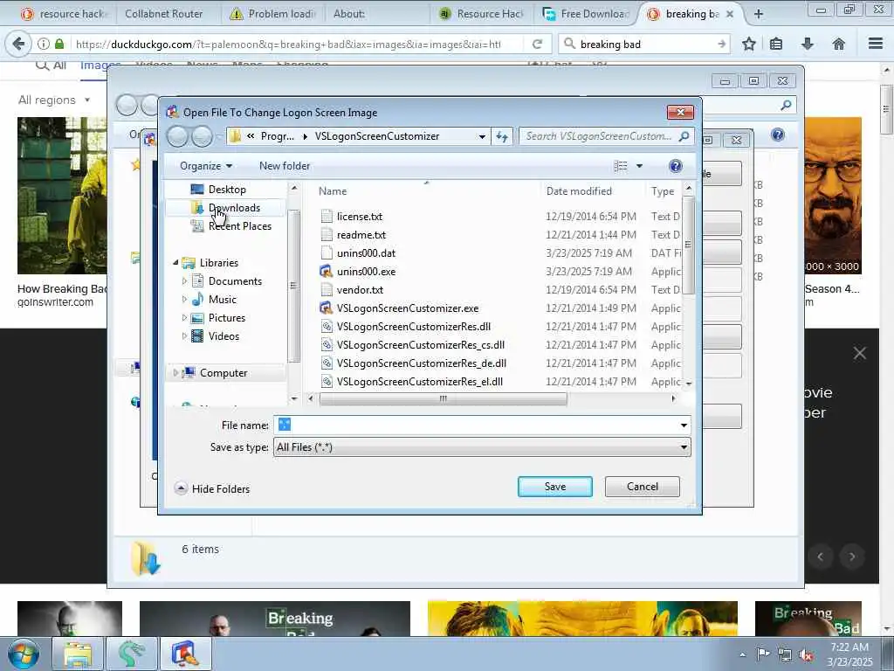894x671 pixels.
Task: Open the browser bookmarks list icon
Action: tap(776, 44)
